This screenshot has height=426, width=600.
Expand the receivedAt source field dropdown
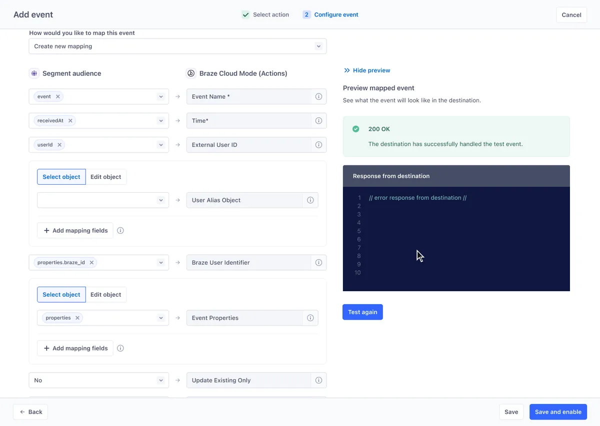tap(160, 120)
